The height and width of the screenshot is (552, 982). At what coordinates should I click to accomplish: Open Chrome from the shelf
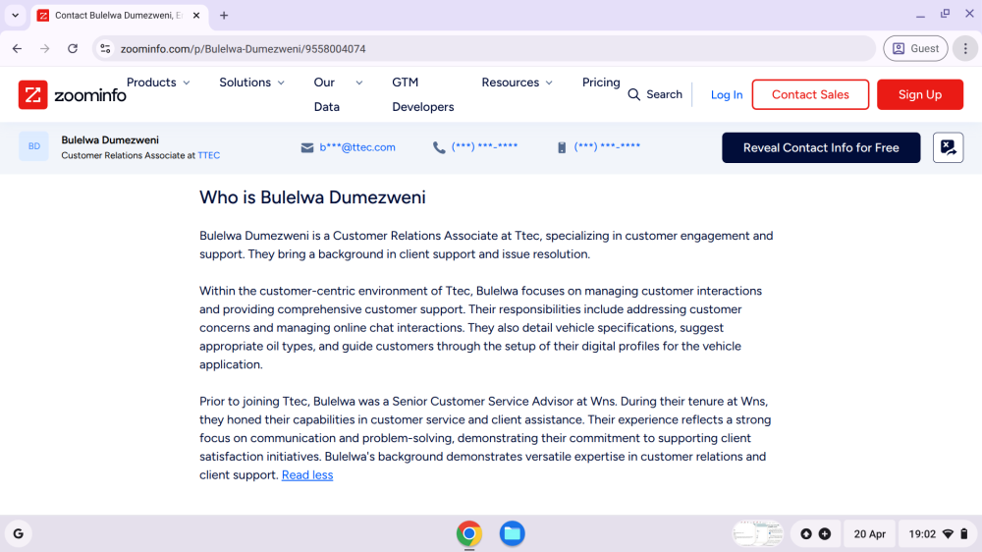469,534
